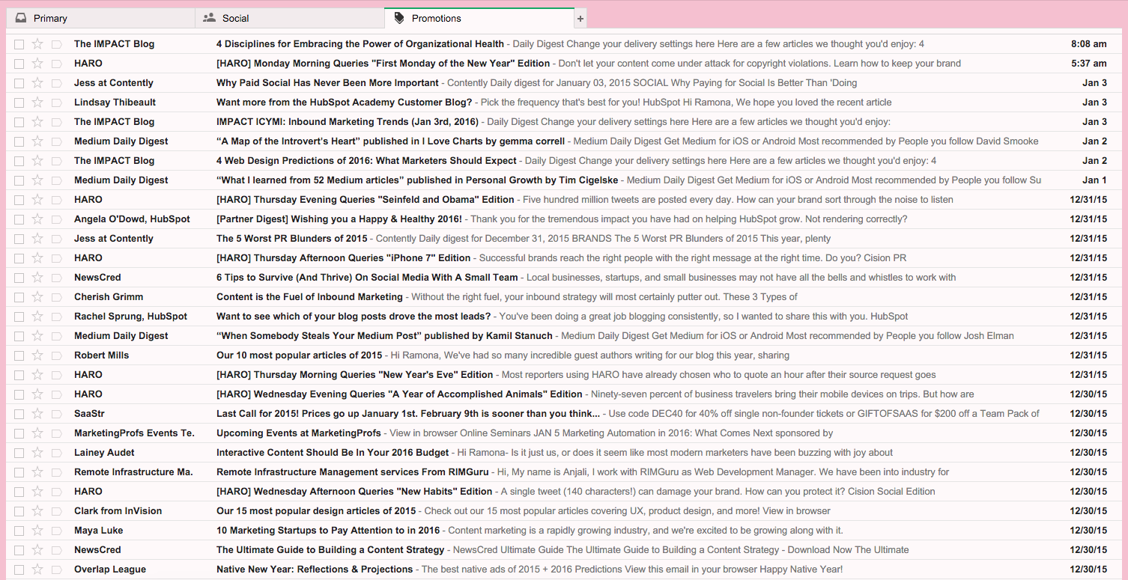Open the HARO "iPhone 7" Edition email
This screenshot has width=1128, height=580.
343,258
